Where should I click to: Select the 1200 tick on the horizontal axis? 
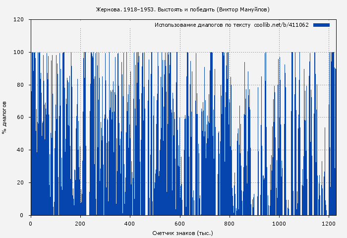[x=329, y=223]
